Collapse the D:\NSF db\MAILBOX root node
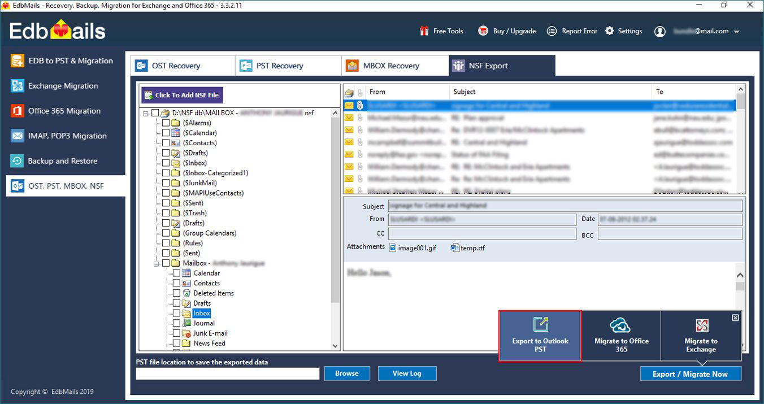The image size is (764, 404). [x=146, y=113]
